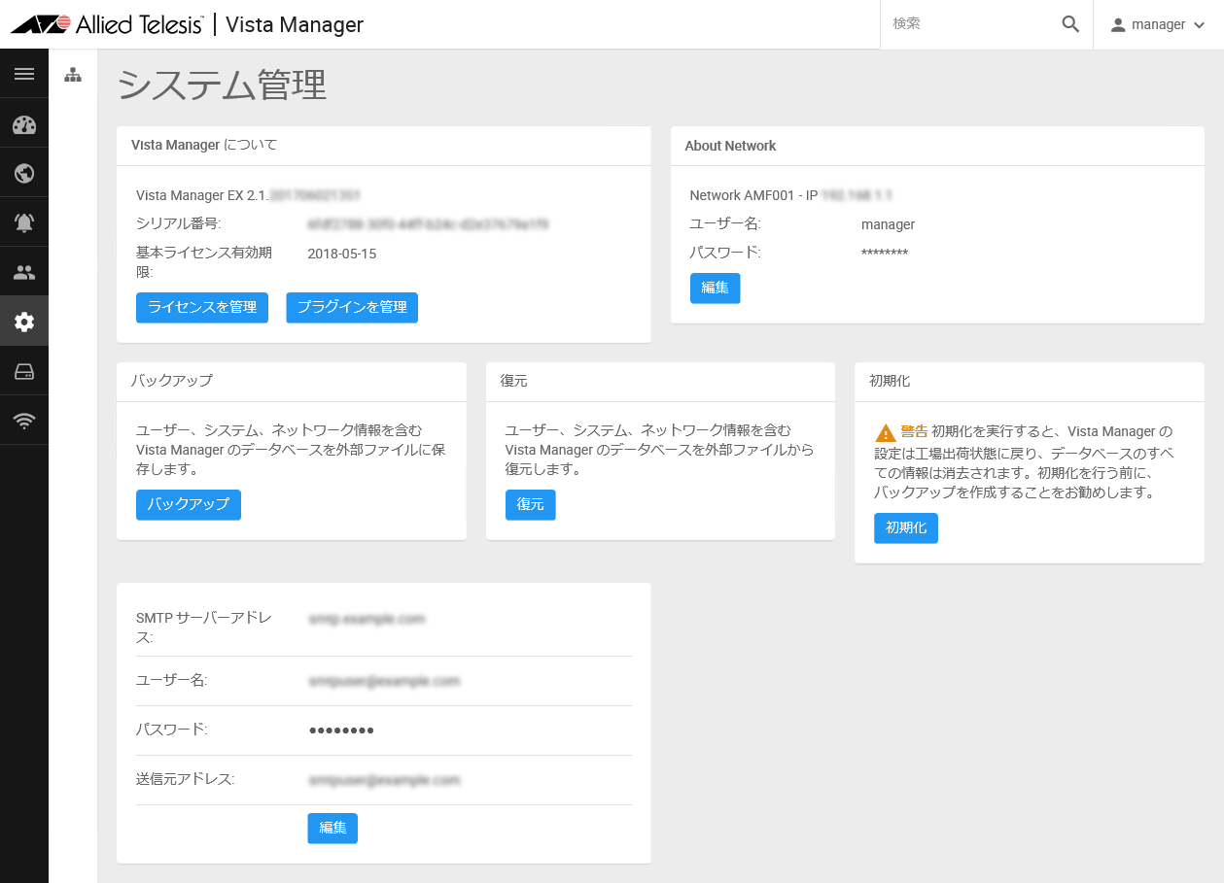Open the globe network map icon
1224x883 pixels.
coord(24,174)
